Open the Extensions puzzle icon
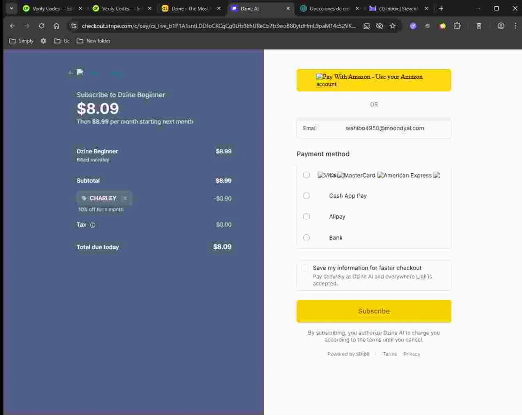 point(457,26)
